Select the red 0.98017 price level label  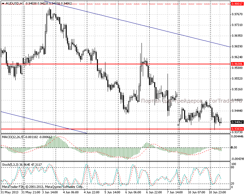click(237, 4)
